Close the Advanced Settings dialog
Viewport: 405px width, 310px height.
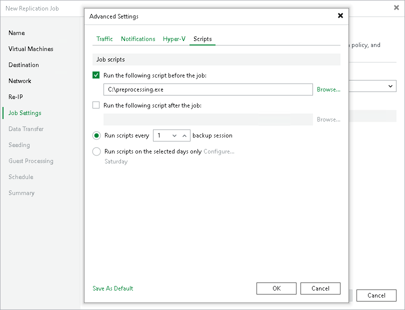coord(340,16)
